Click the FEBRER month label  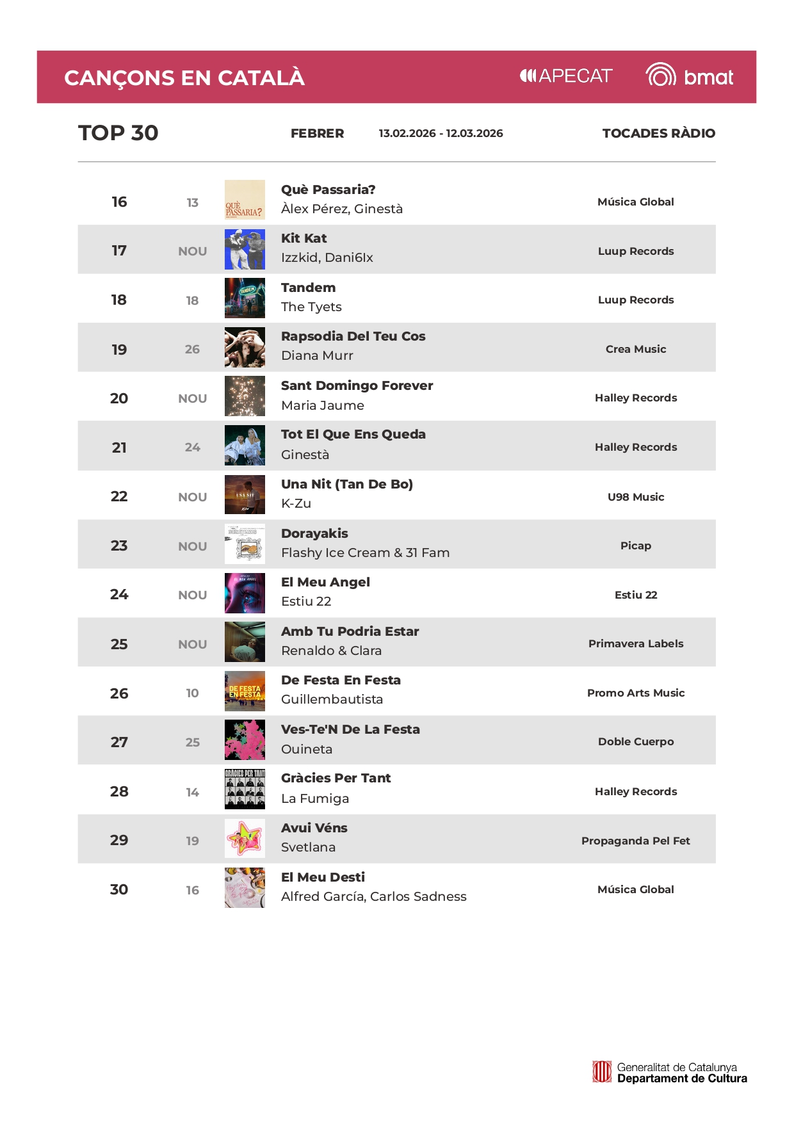(317, 133)
